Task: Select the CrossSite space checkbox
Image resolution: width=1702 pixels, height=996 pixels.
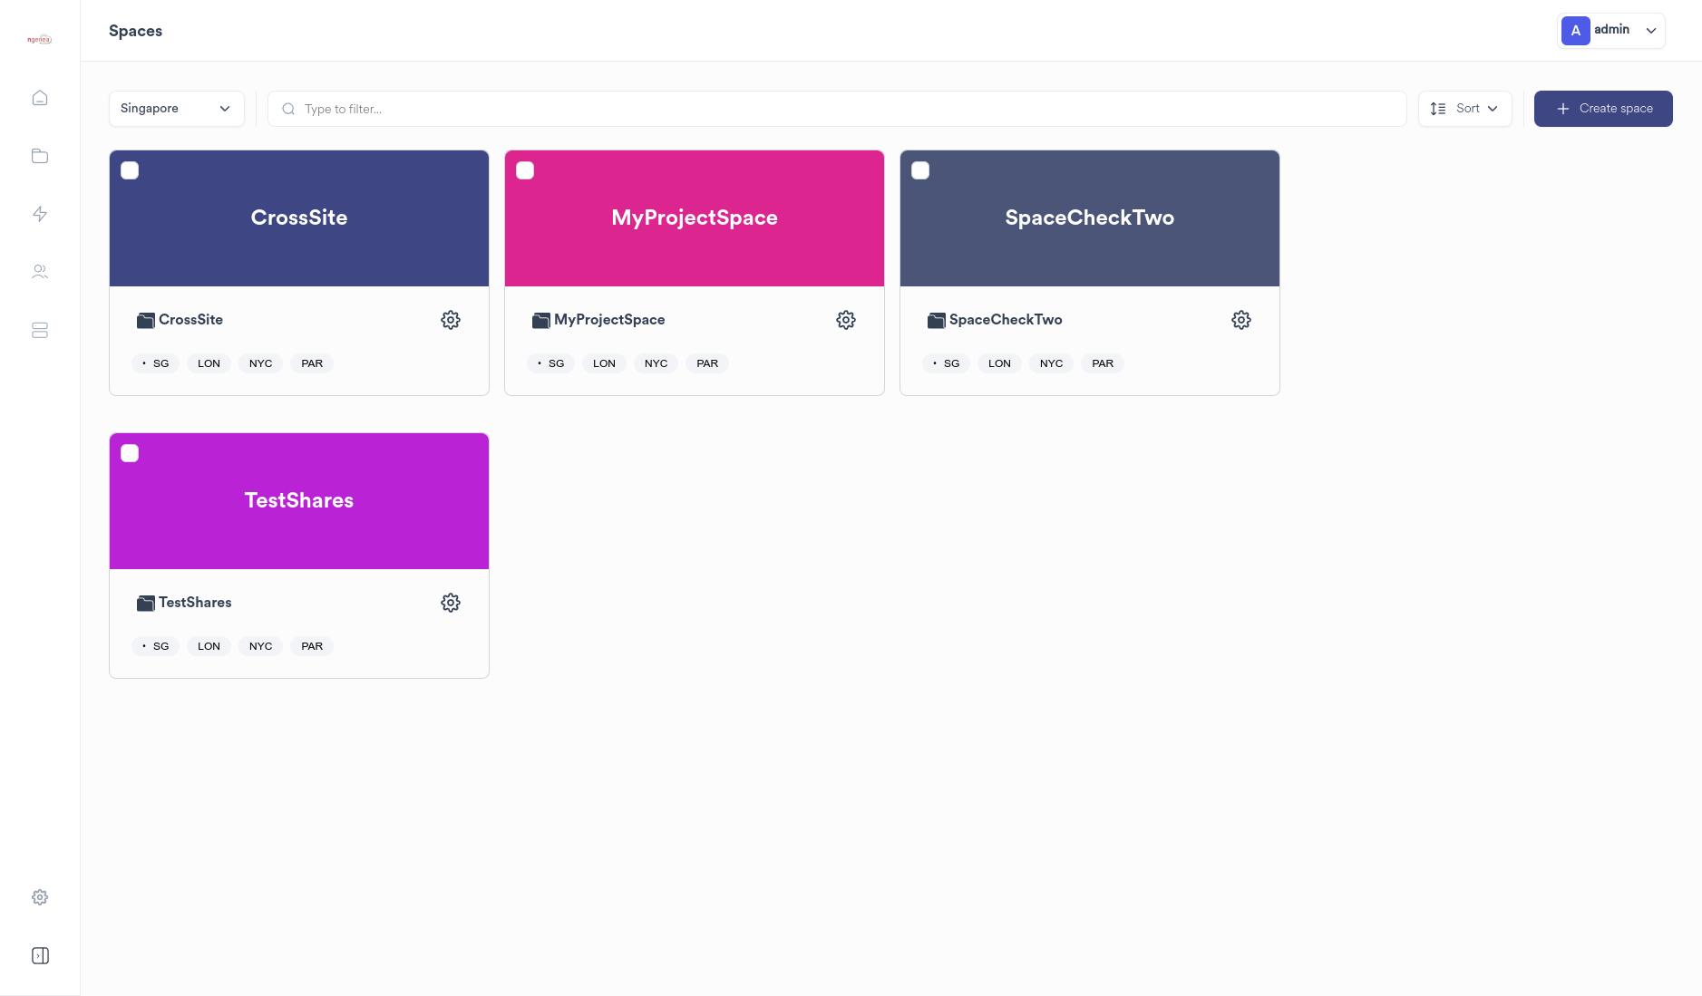Action: pos(130,170)
